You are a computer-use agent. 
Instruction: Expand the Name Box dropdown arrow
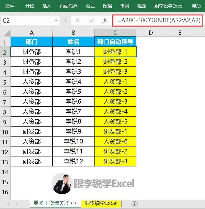[x=56, y=21]
